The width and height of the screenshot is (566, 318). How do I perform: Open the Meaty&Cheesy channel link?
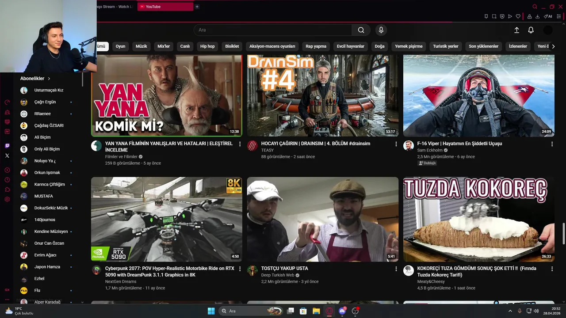click(431, 281)
